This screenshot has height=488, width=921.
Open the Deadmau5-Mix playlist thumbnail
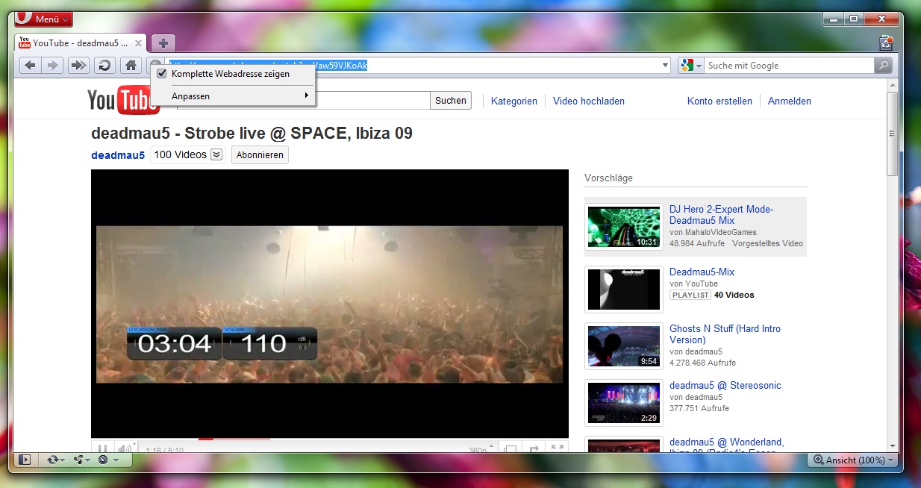point(624,290)
